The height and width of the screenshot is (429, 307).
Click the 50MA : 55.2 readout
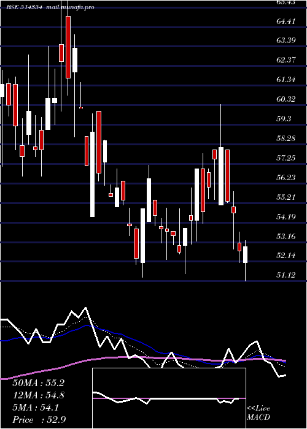(38, 383)
